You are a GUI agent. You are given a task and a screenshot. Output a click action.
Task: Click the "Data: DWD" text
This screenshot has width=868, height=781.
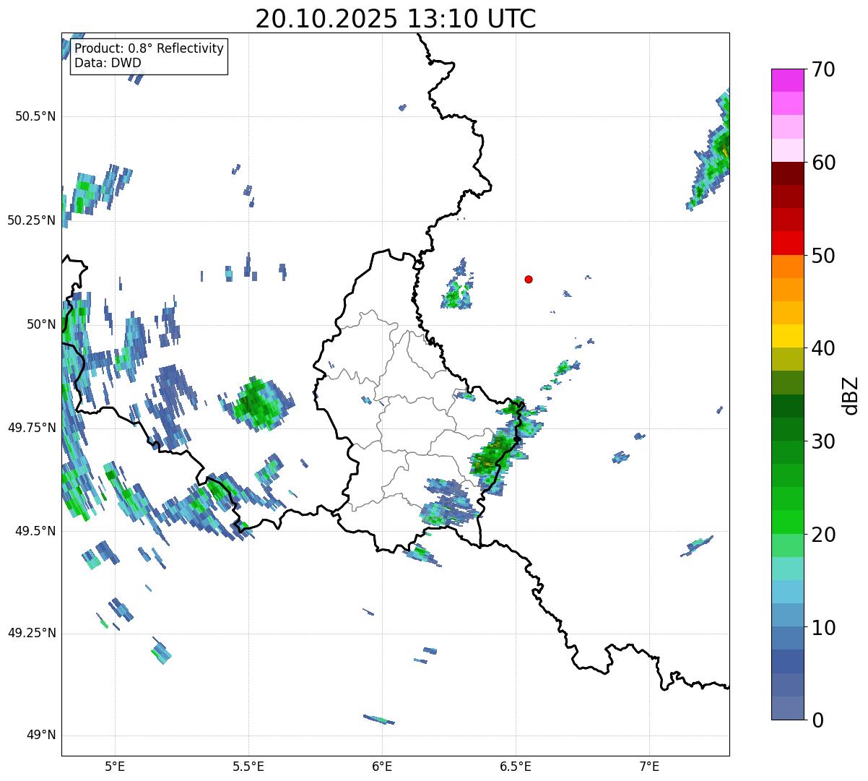(108, 63)
